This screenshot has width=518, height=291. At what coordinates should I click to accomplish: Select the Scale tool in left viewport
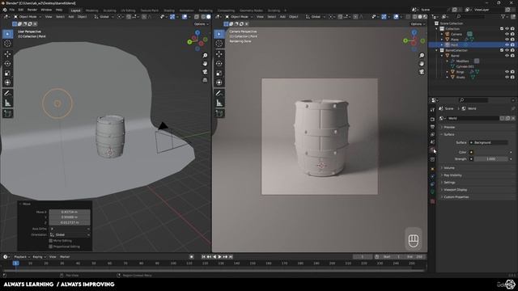point(7,73)
